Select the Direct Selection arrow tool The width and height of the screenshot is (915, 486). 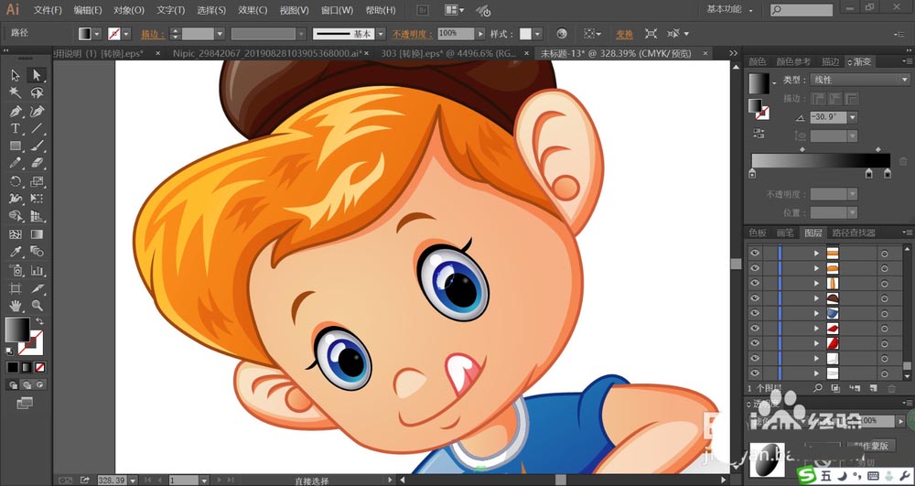coord(37,75)
